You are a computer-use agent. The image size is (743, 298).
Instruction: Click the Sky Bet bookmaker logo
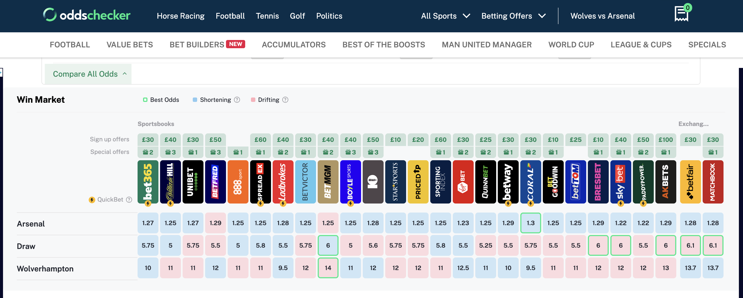coord(621,182)
